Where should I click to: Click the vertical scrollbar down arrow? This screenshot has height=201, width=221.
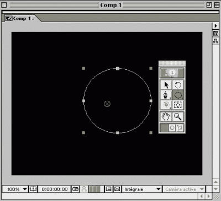pos(215,189)
